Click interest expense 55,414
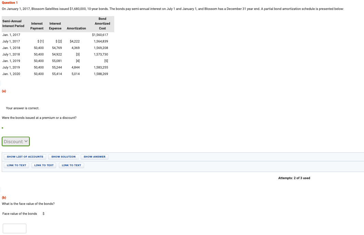 [x=57, y=74]
